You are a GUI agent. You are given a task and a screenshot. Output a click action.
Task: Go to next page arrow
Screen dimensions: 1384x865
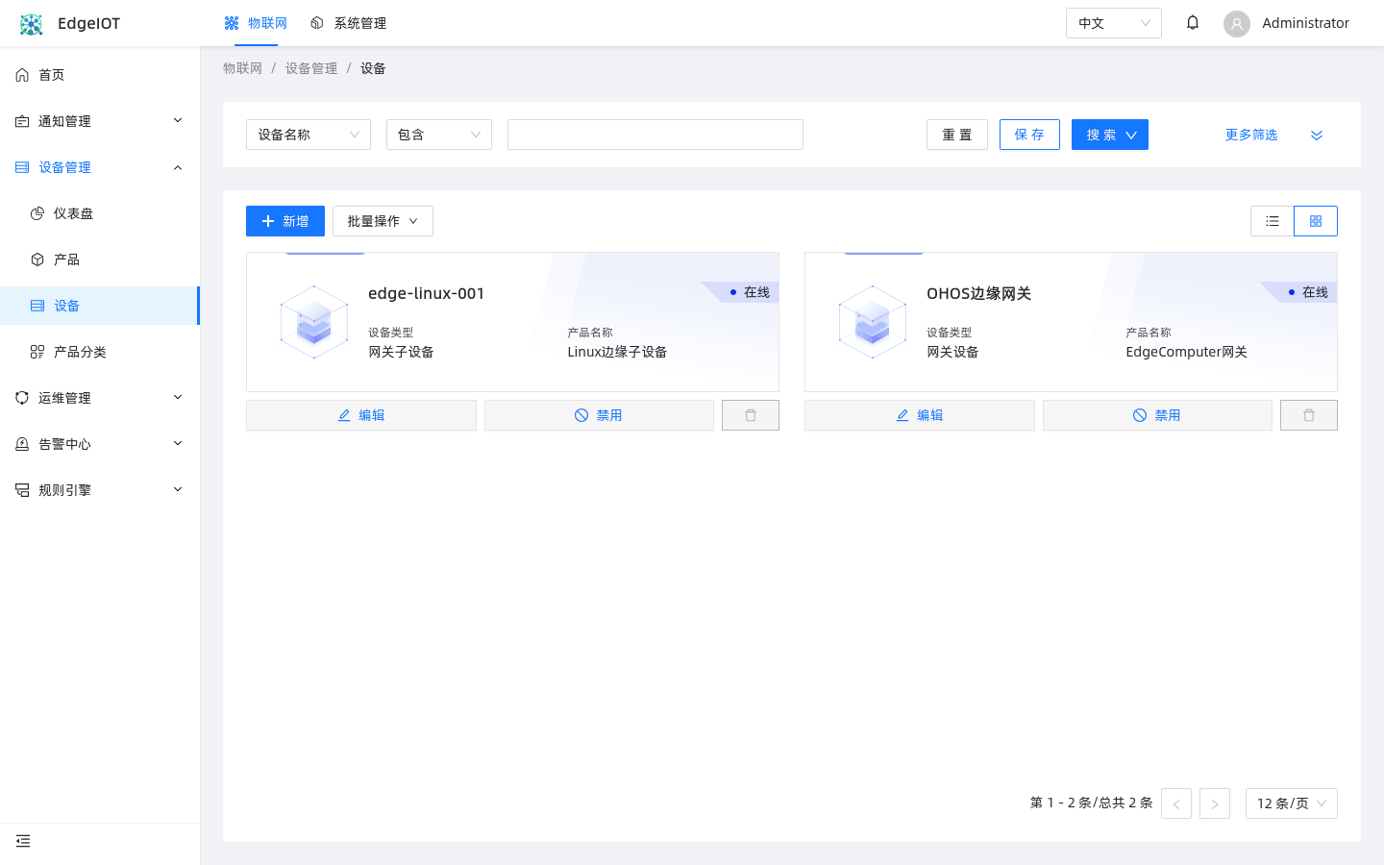point(1215,803)
